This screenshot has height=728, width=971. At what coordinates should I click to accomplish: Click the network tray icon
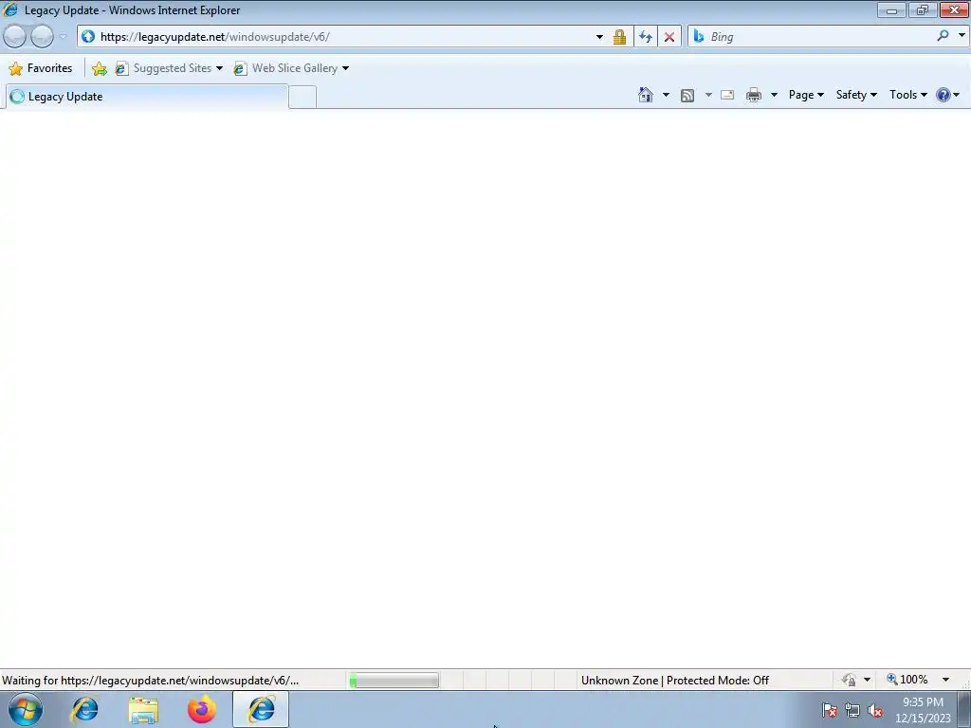(x=852, y=710)
